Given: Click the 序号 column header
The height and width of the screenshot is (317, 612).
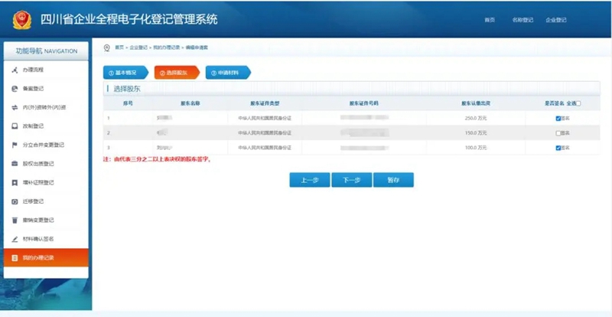Looking at the screenshot, I should click(x=128, y=103).
